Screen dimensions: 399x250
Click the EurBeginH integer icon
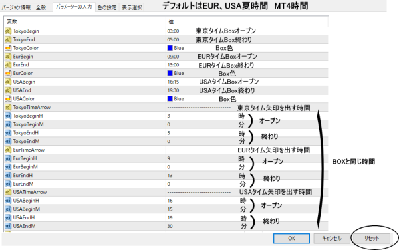click(x=8, y=158)
